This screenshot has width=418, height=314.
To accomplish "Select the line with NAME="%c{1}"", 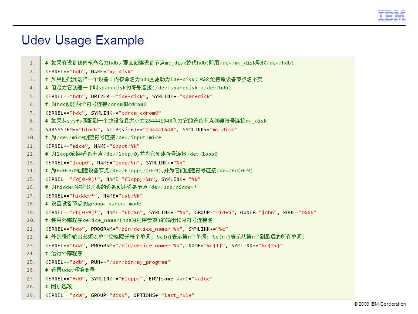I will tap(164, 246).
